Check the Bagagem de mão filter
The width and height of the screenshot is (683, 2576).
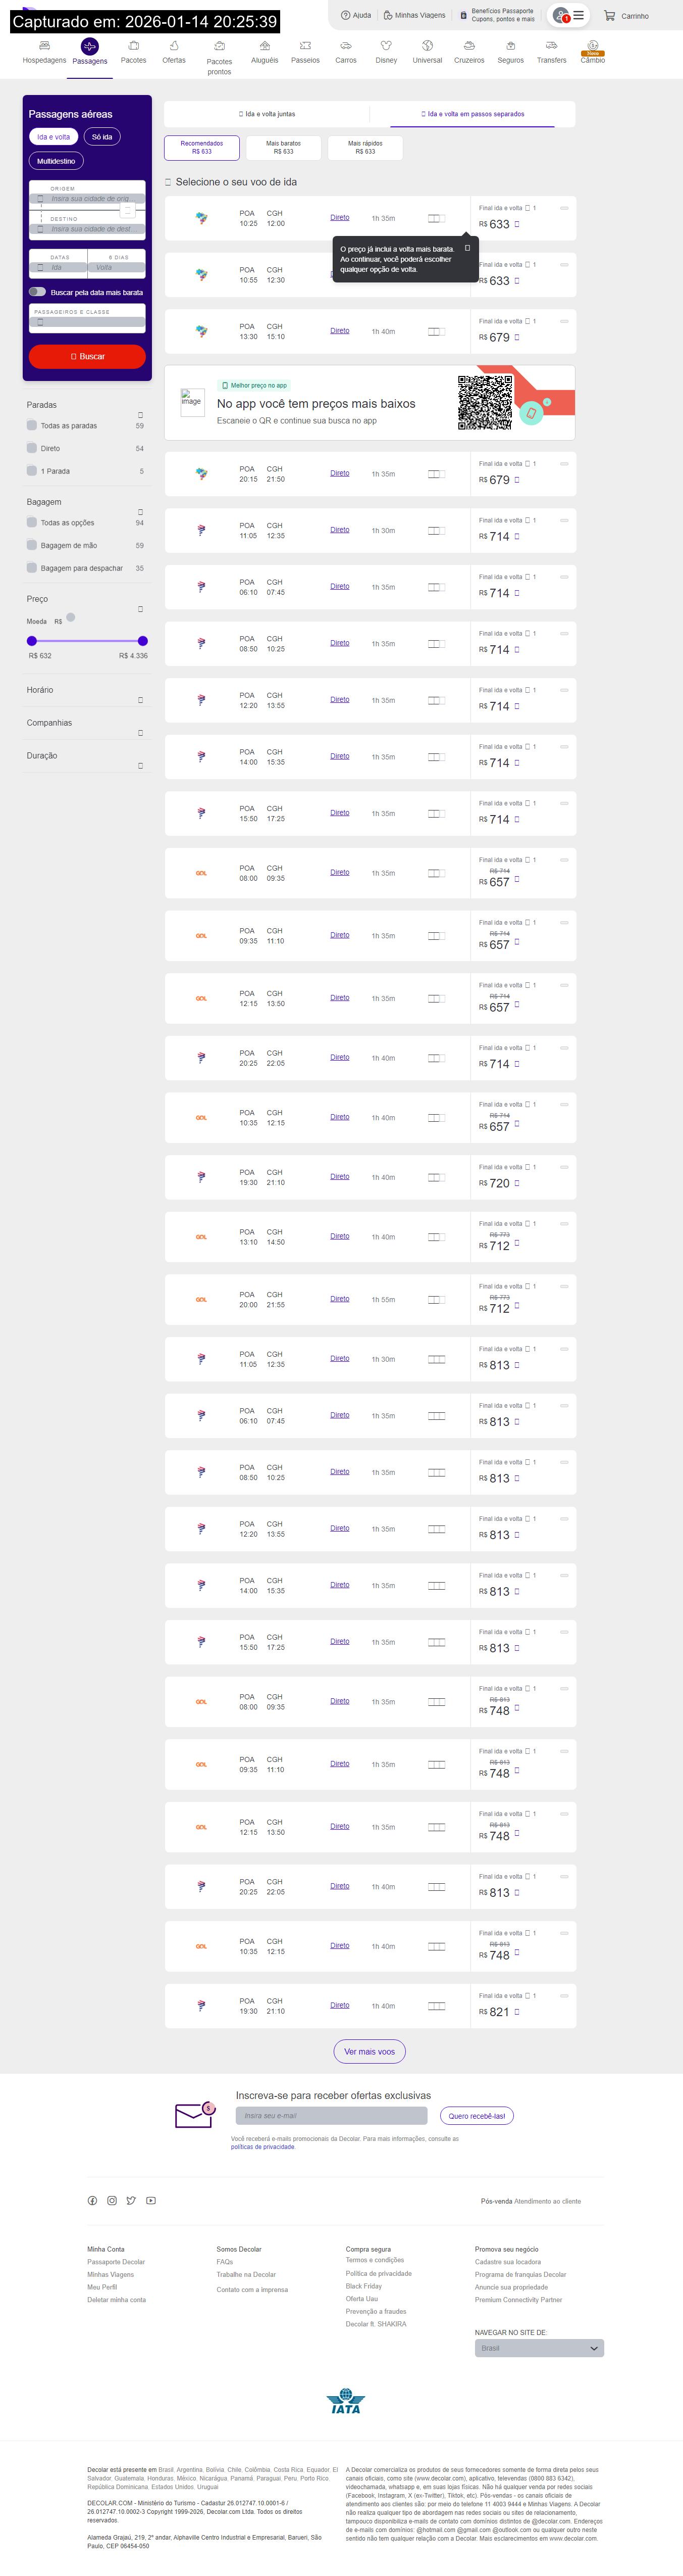click(32, 545)
